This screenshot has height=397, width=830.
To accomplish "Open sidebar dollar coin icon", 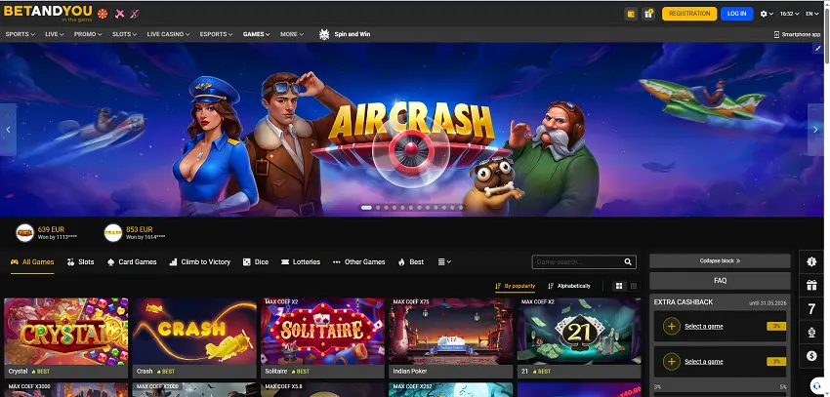I will [x=811, y=356].
